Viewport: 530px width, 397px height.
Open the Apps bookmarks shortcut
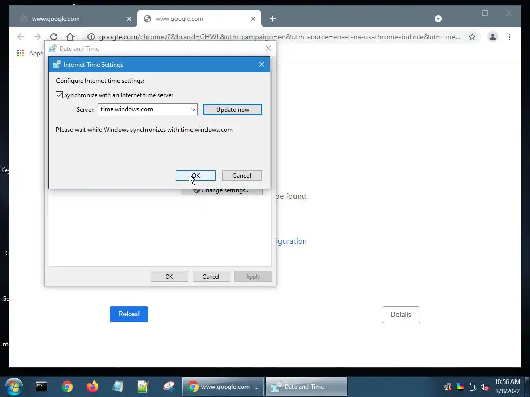coord(30,53)
